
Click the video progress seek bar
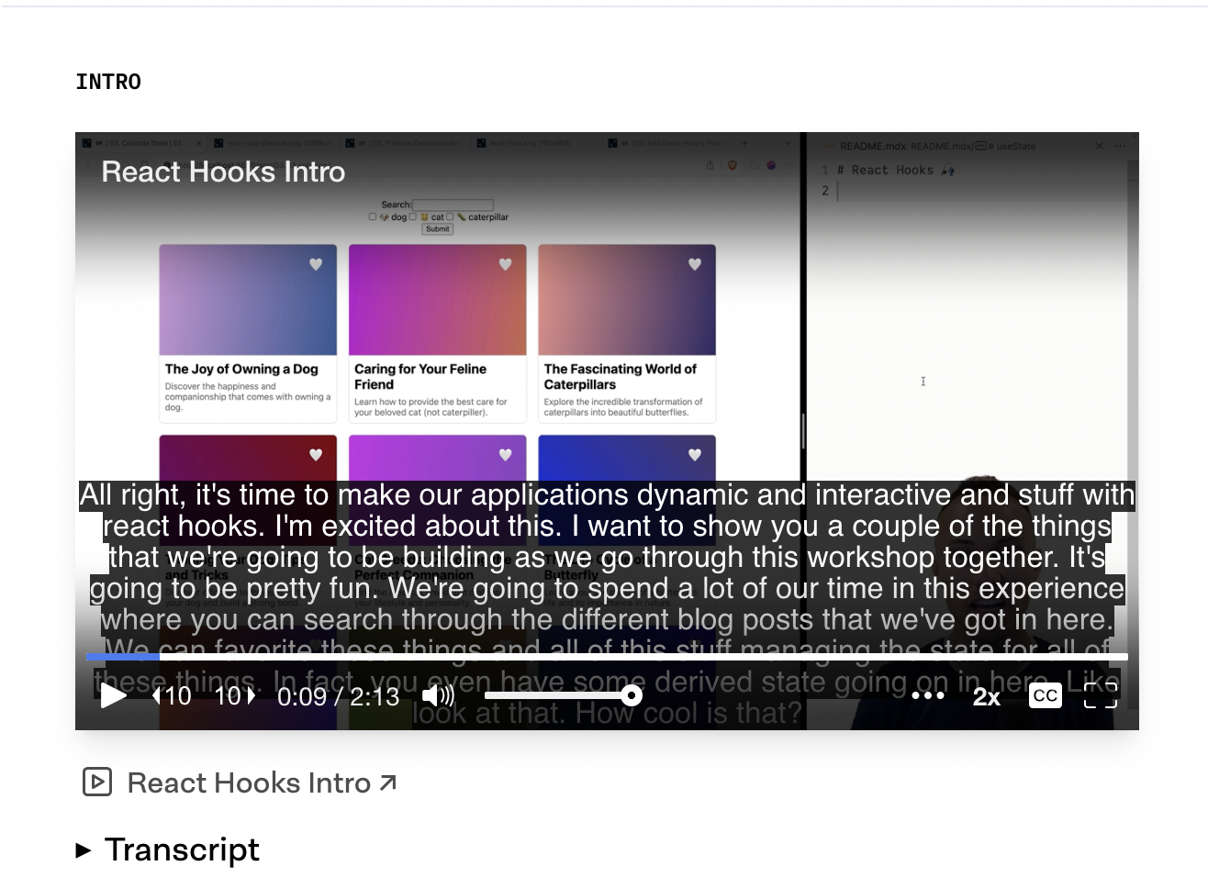pyautogui.click(x=607, y=657)
